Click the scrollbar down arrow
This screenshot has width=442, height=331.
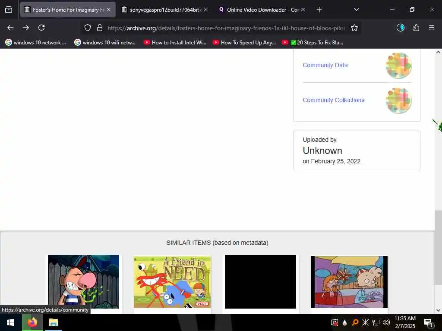[438, 310]
